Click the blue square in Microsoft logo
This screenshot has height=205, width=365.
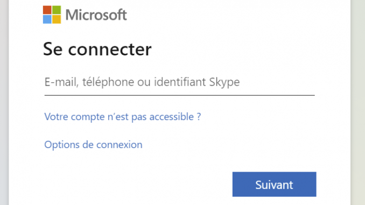click(47, 19)
